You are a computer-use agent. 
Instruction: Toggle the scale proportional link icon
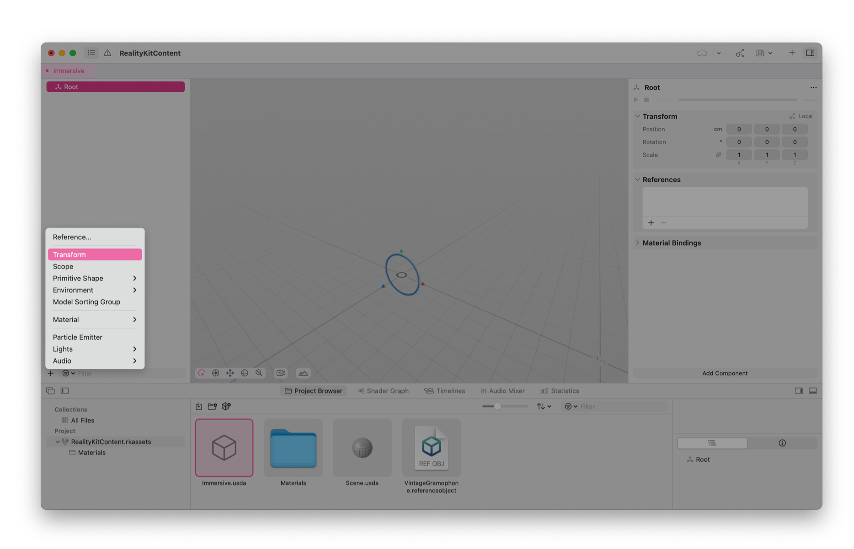pyautogui.click(x=718, y=155)
